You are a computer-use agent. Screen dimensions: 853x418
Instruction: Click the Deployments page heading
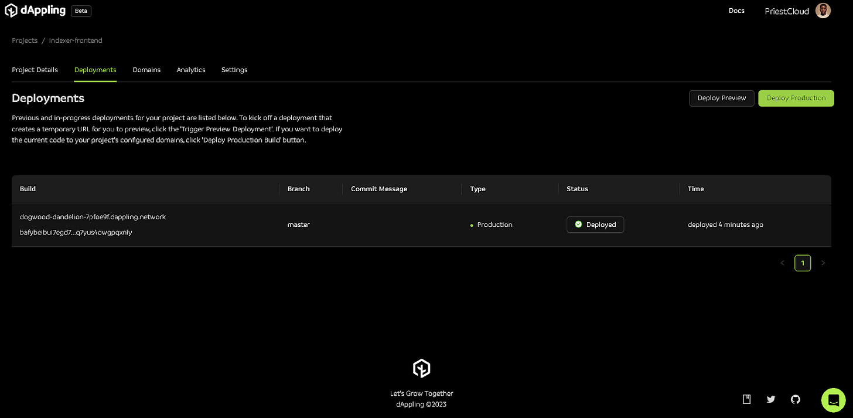click(48, 98)
